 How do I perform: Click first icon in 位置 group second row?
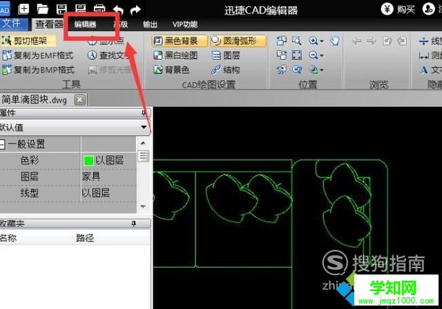[x=281, y=55]
